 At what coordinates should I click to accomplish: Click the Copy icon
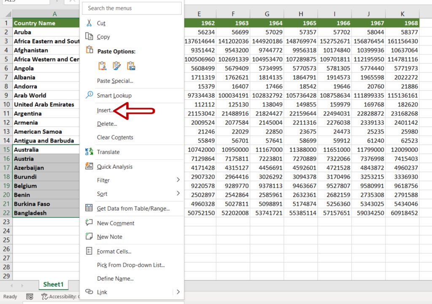pos(90,37)
